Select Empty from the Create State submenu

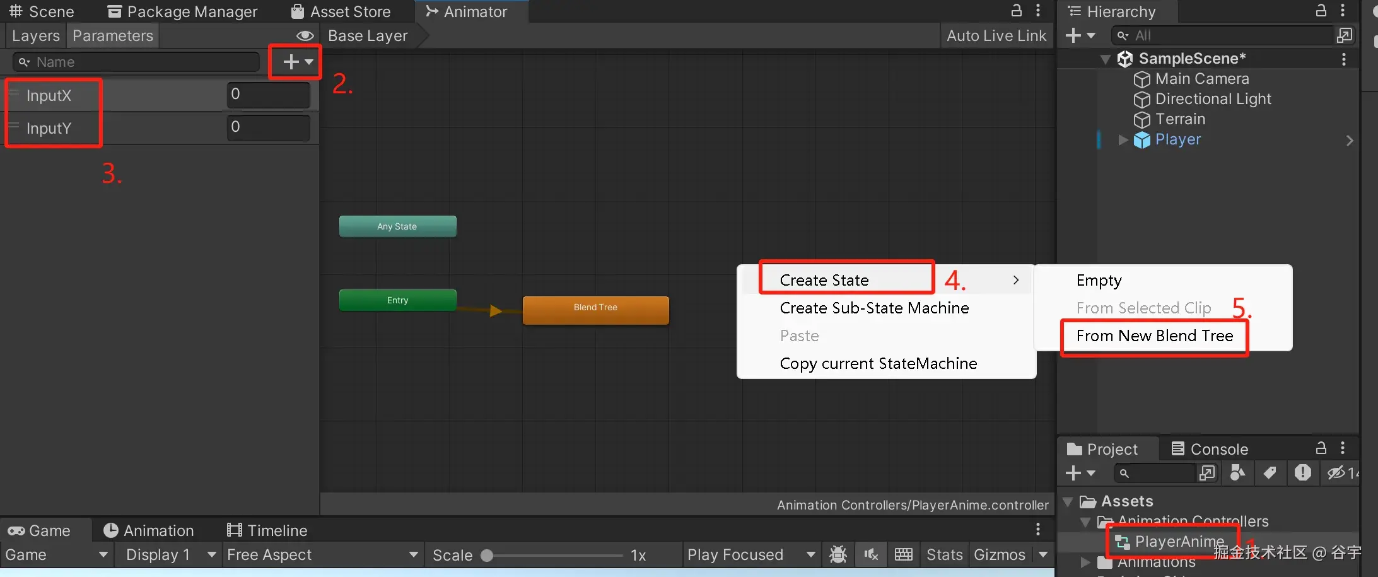[x=1099, y=280]
